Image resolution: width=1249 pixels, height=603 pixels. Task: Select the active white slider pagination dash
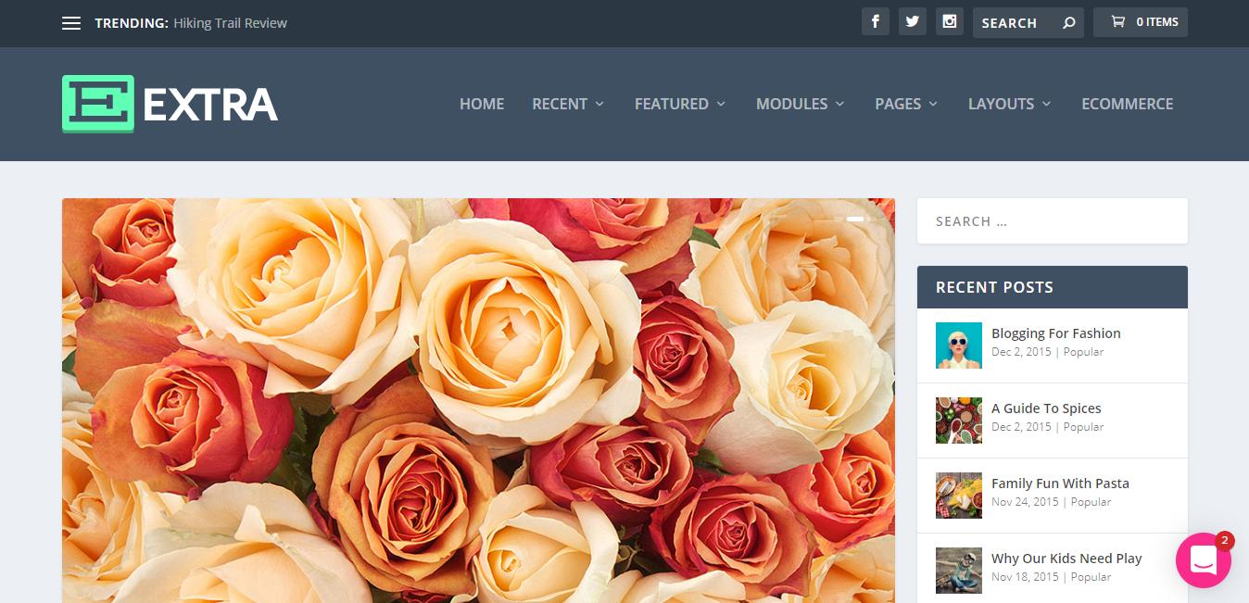[x=855, y=219]
